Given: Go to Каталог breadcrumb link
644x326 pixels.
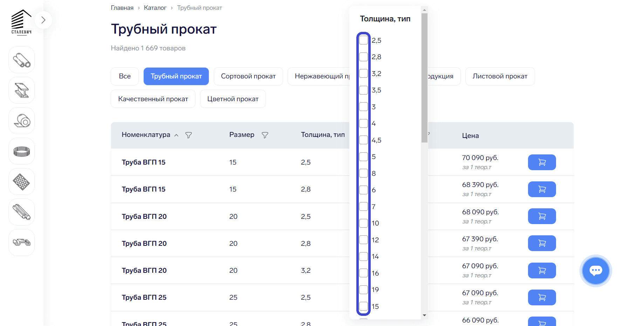Looking at the screenshot, I should [155, 8].
